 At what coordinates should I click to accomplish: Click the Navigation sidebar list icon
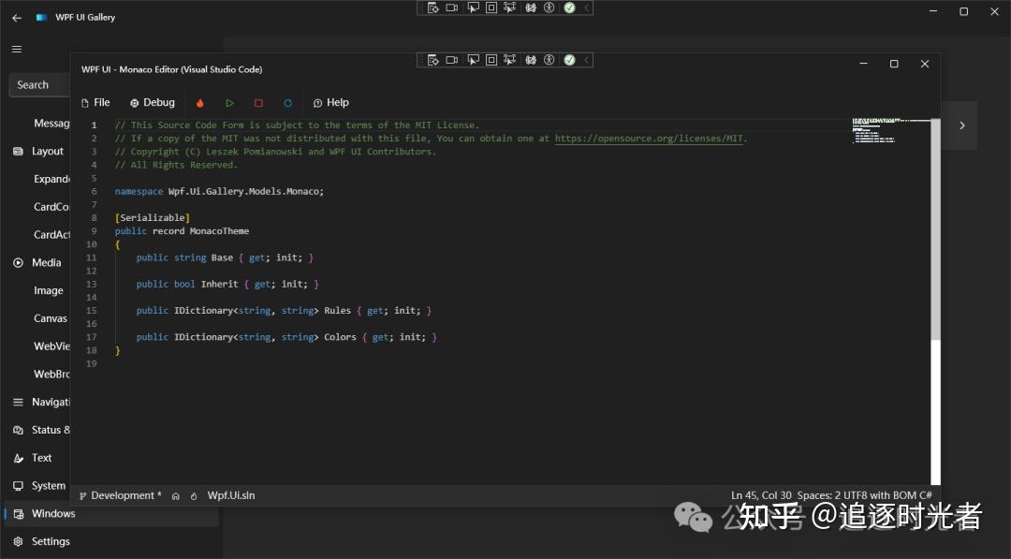click(x=18, y=402)
